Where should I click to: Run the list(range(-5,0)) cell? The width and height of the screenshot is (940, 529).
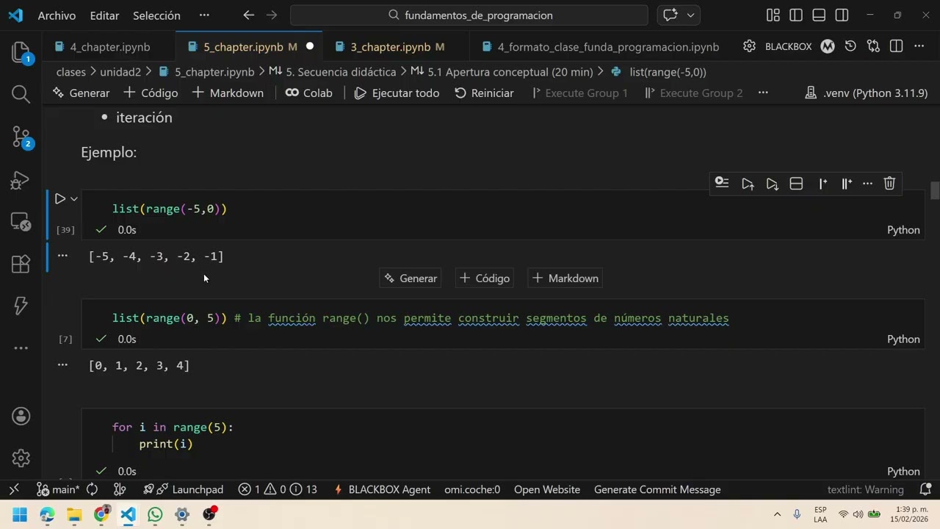(60, 198)
